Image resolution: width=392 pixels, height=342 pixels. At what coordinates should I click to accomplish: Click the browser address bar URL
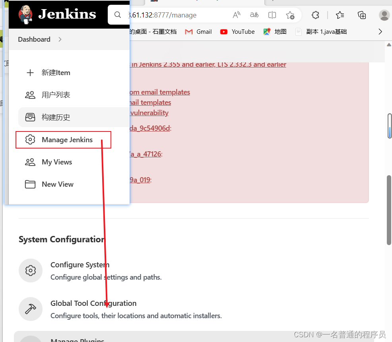[163, 15]
